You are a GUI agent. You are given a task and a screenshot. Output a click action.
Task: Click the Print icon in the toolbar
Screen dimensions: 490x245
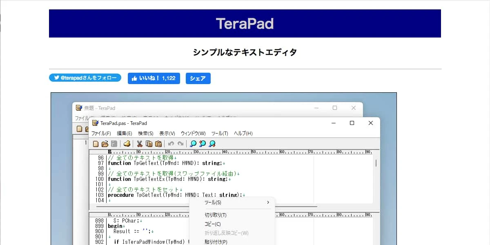127,144
